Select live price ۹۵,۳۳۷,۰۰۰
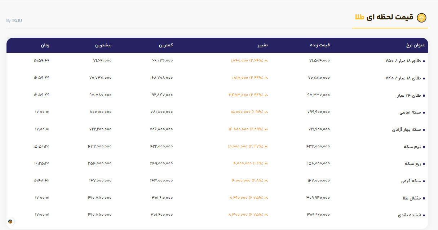Image resolution: width=438 pixels, height=230 pixels. point(319,95)
